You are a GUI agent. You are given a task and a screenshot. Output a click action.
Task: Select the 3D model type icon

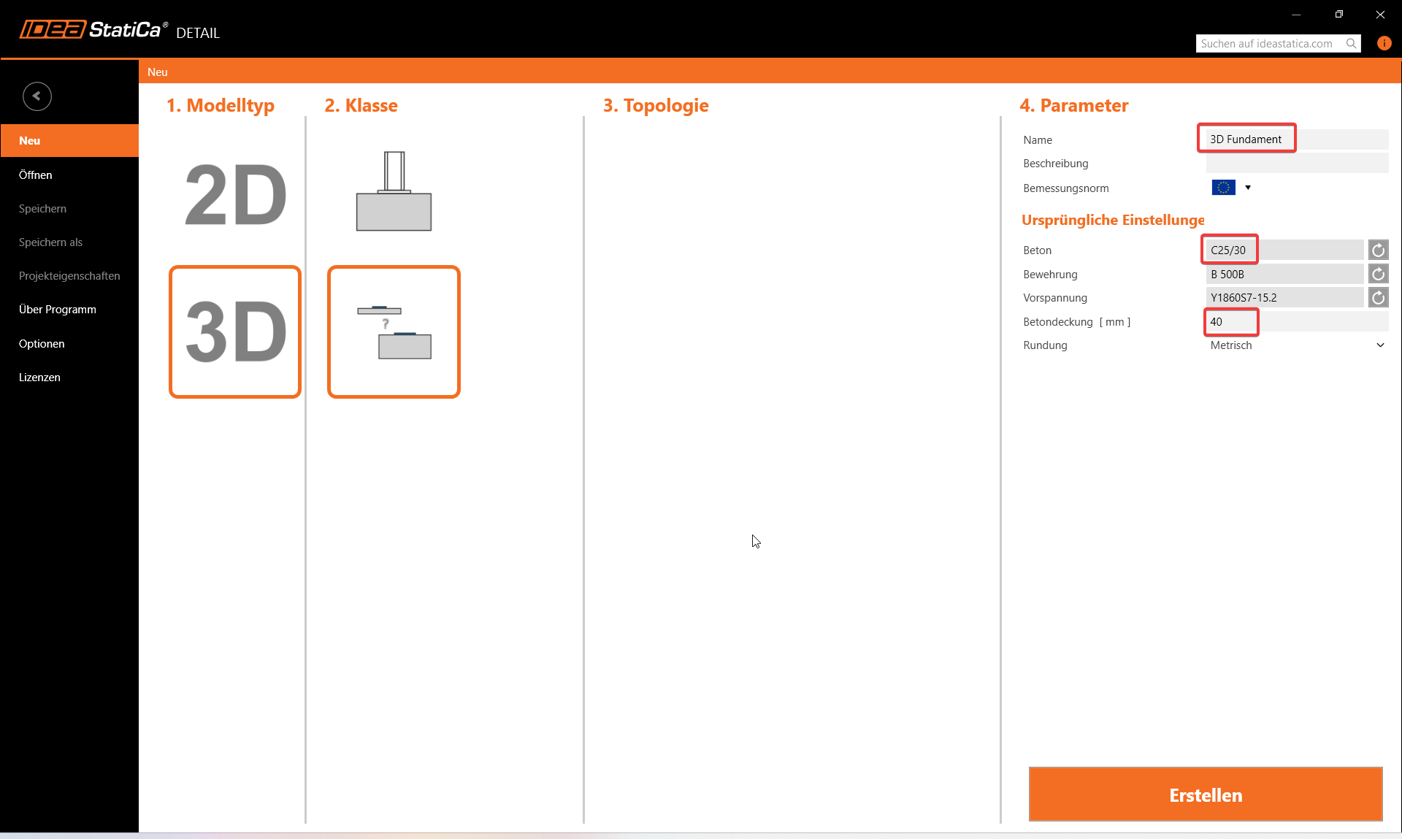235,332
